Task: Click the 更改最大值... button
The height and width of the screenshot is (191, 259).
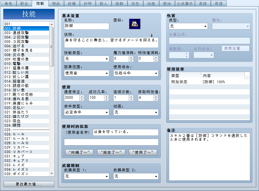Action: (29, 184)
